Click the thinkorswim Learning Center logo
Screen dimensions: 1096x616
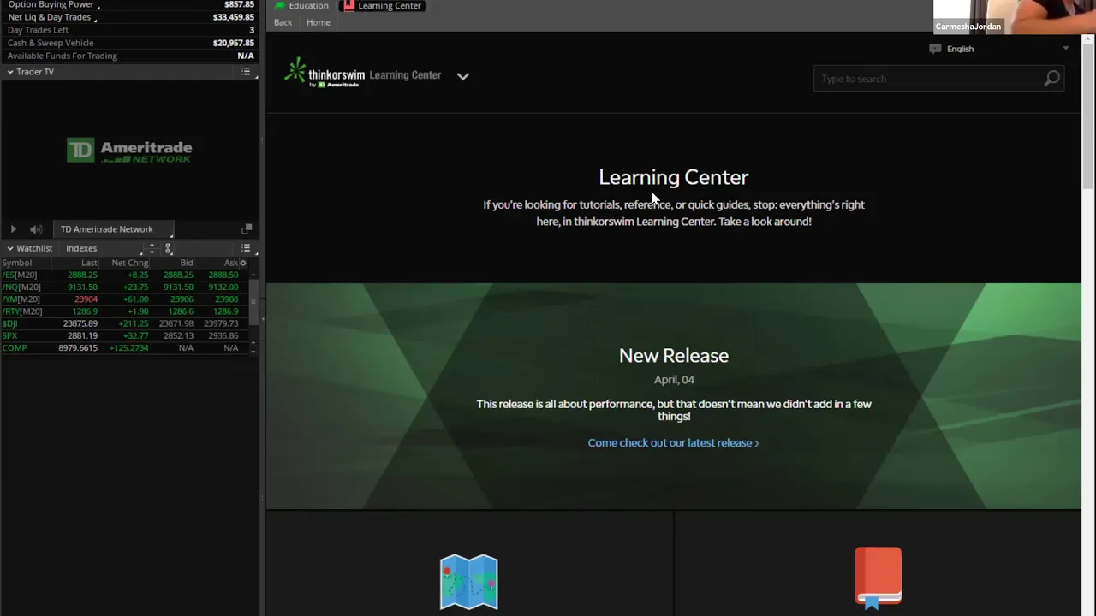coord(363,74)
